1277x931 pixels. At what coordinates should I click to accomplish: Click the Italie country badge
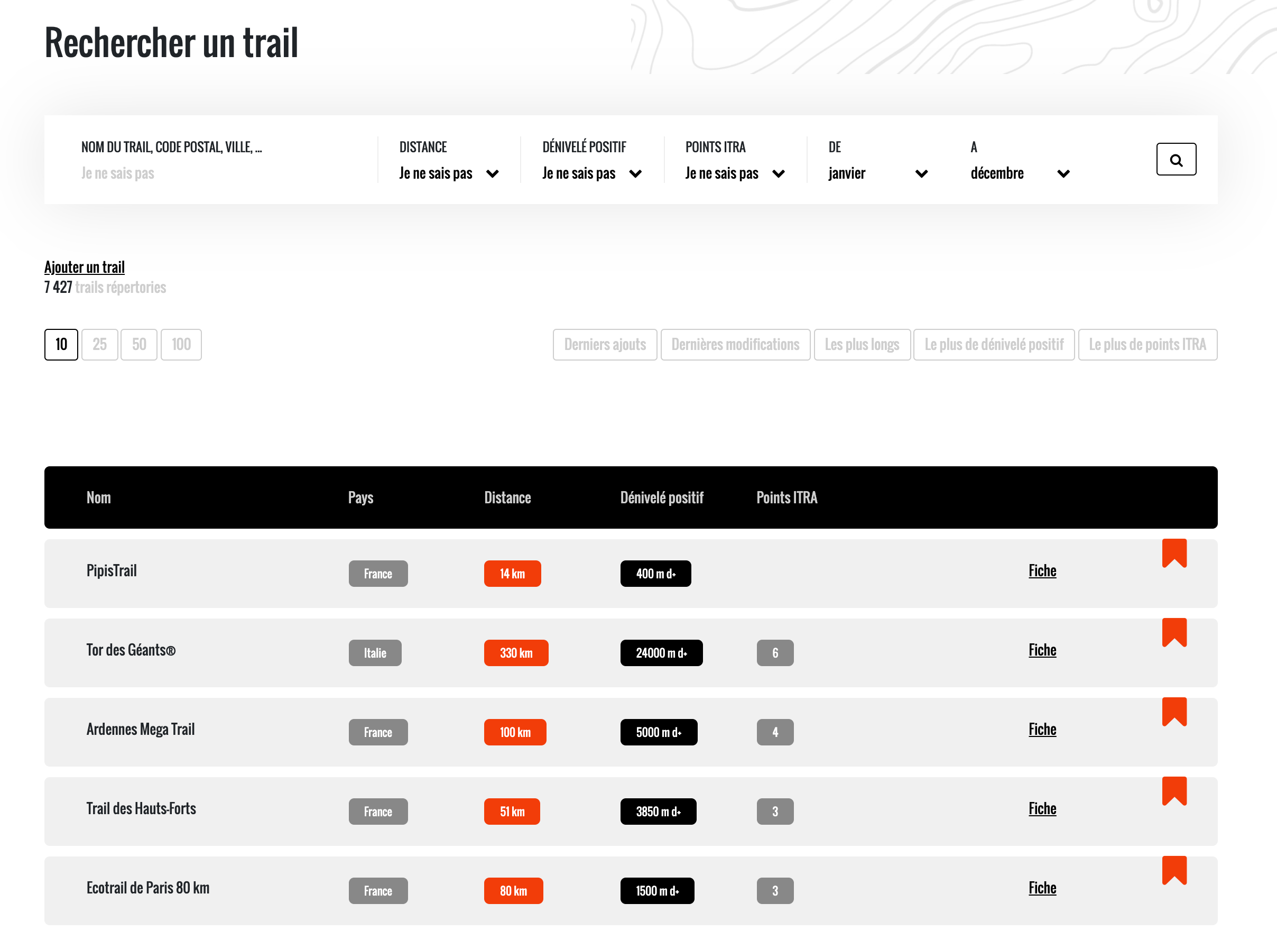tap(375, 653)
